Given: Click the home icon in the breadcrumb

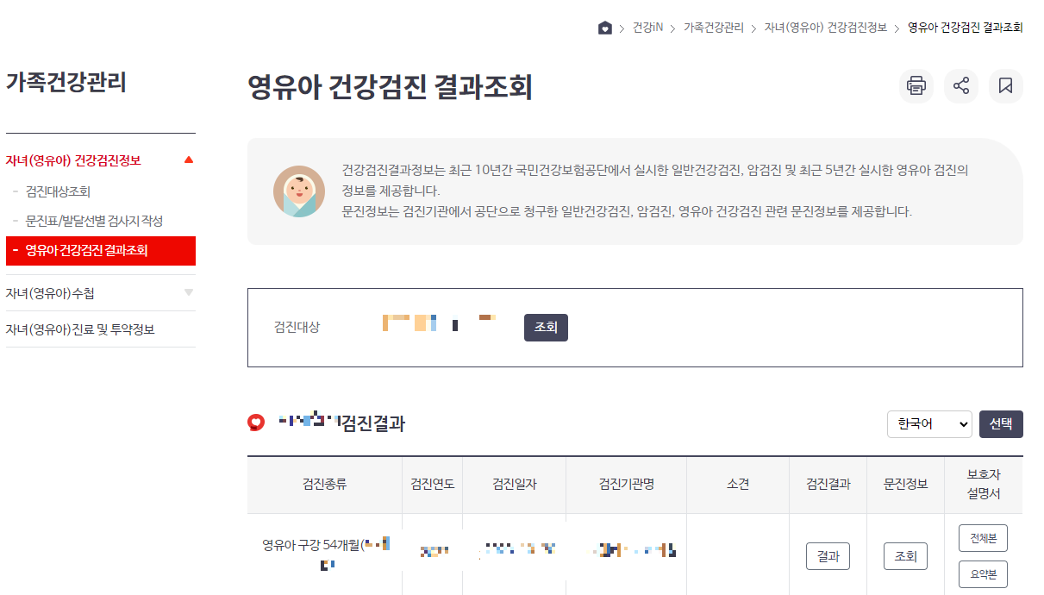Looking at the screenshot, I should 605,27.
